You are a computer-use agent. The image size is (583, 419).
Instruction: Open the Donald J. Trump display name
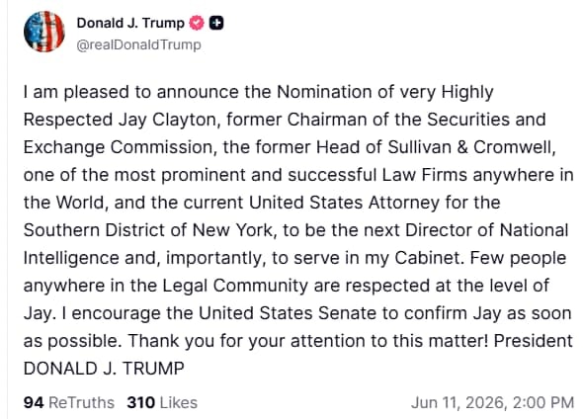click(130, 23)
